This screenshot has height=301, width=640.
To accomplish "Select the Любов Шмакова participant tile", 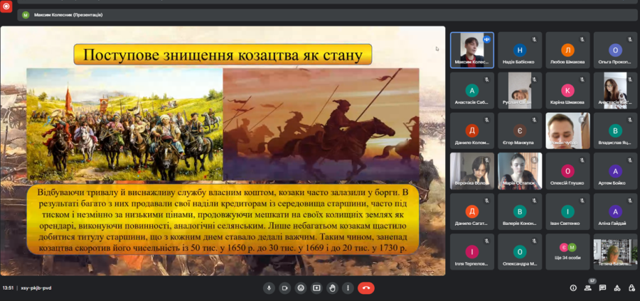I will [567, 50].
